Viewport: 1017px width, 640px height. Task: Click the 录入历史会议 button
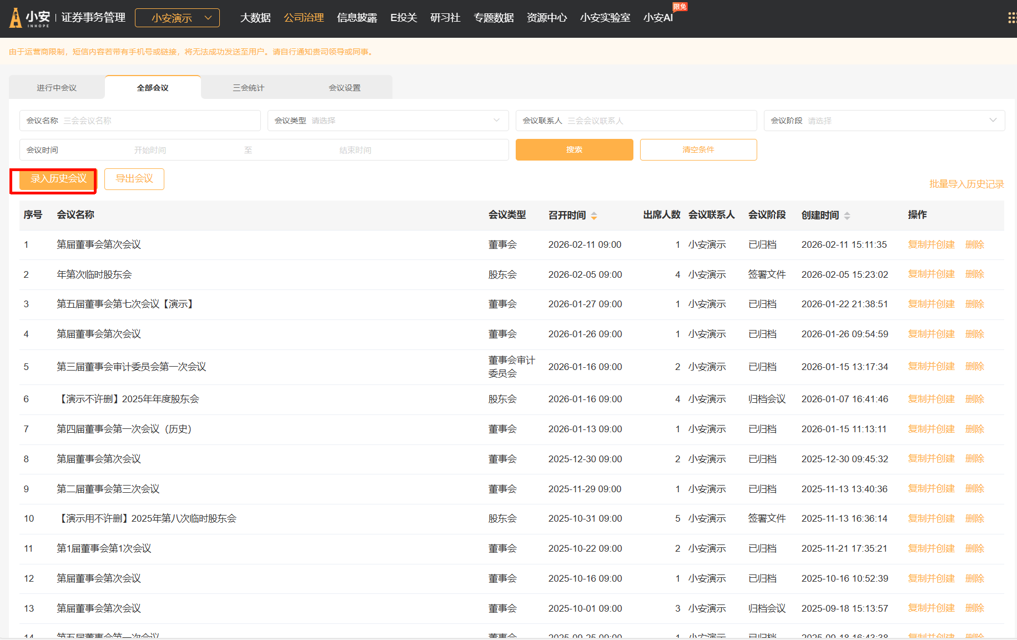(x=58, y=179)
